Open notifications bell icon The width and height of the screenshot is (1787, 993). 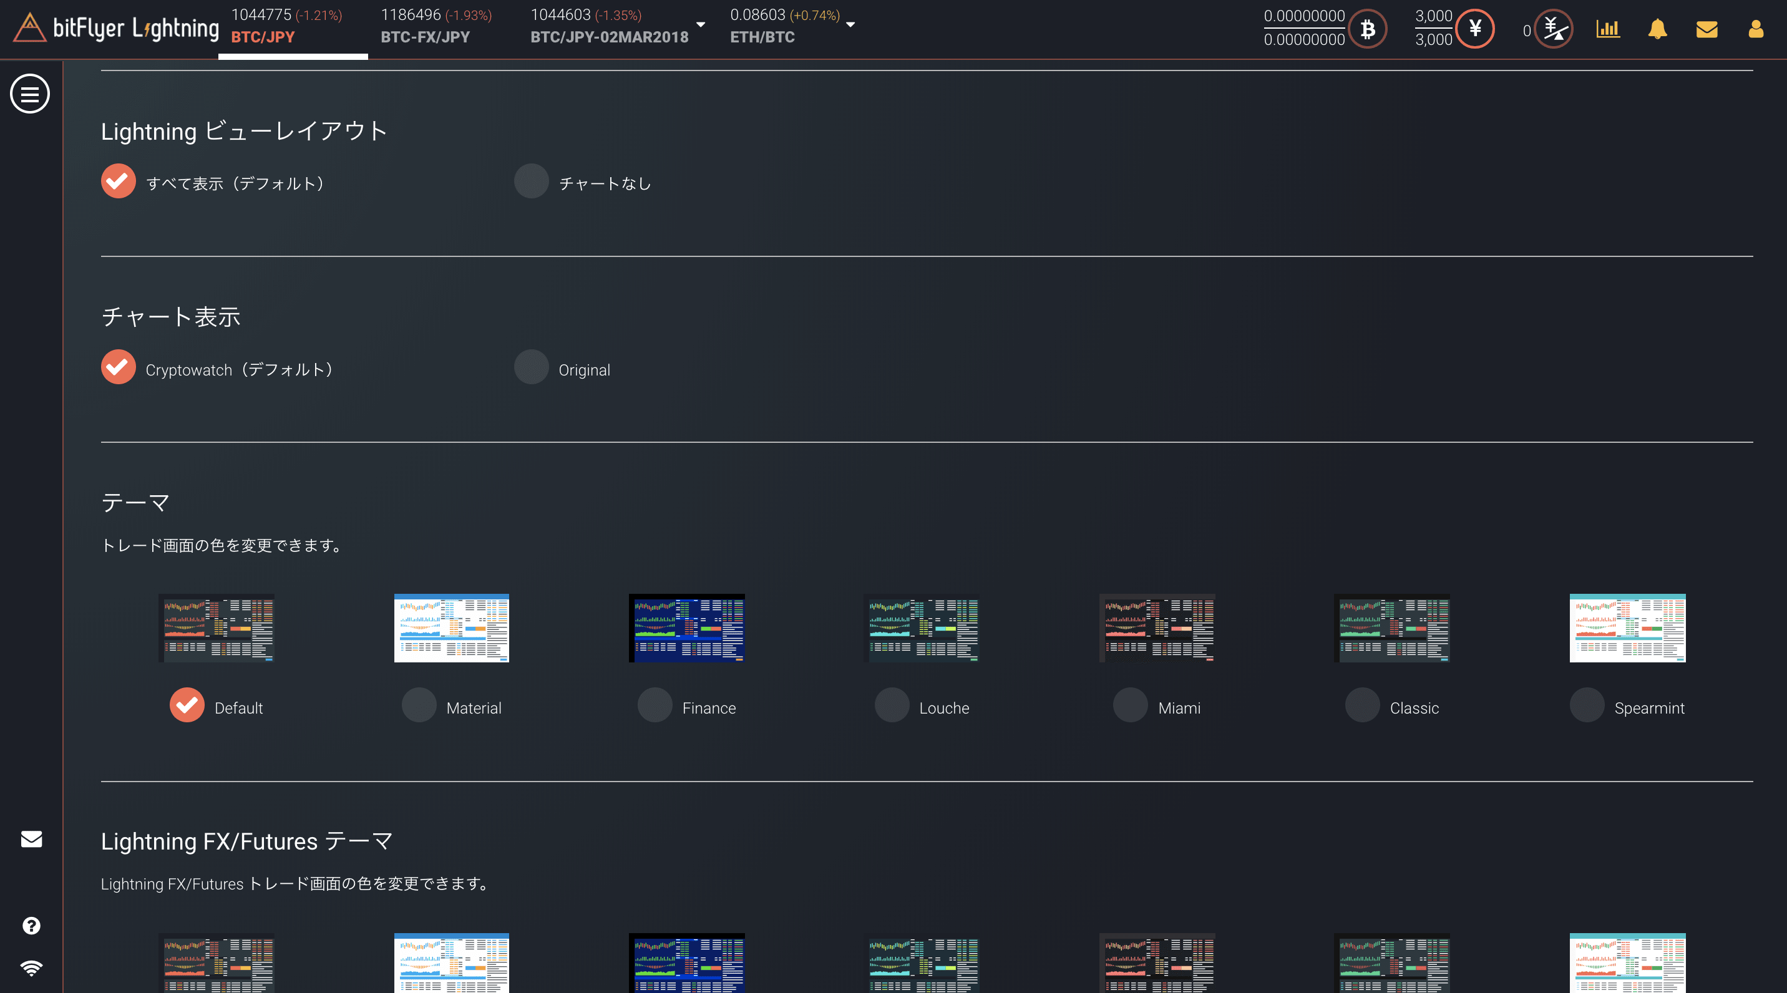click(1657, 29)
